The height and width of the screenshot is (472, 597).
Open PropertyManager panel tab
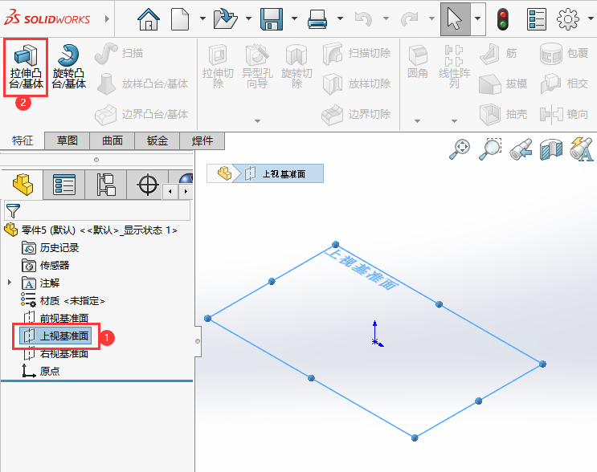64,185
